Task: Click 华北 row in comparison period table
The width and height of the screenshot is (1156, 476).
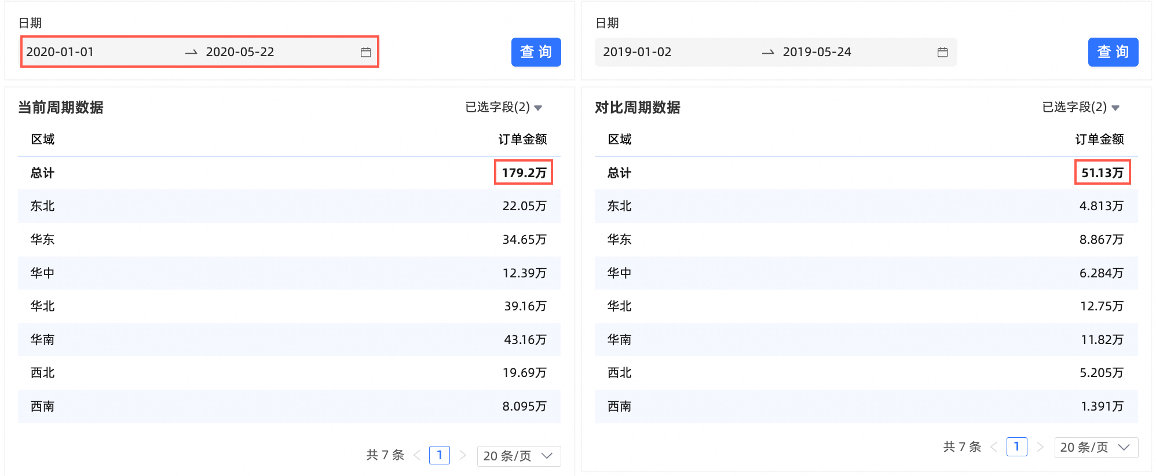Action: [x=866, y=306]
